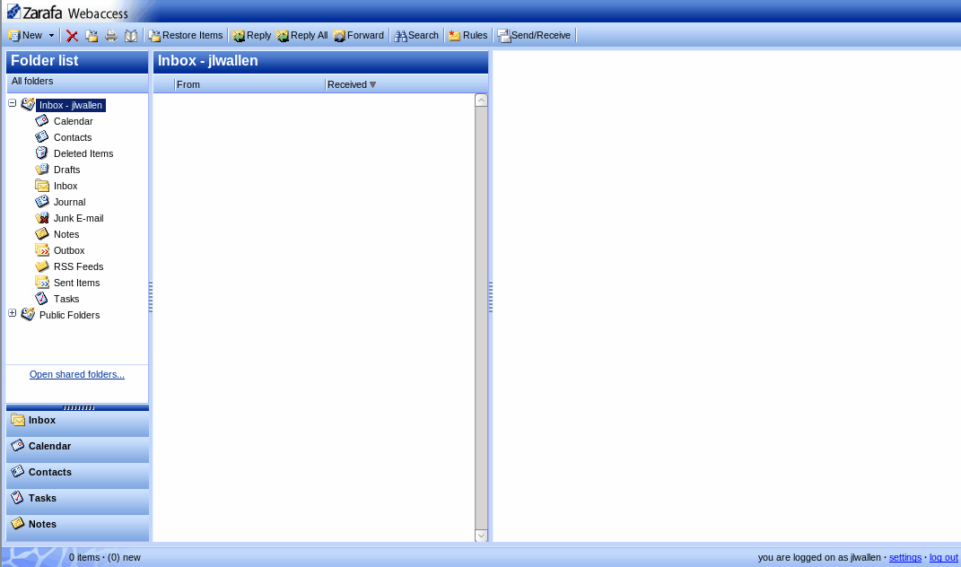961x567 pixels.
Task: Switch to Calendar in bottom navigation
Action: 77,450
